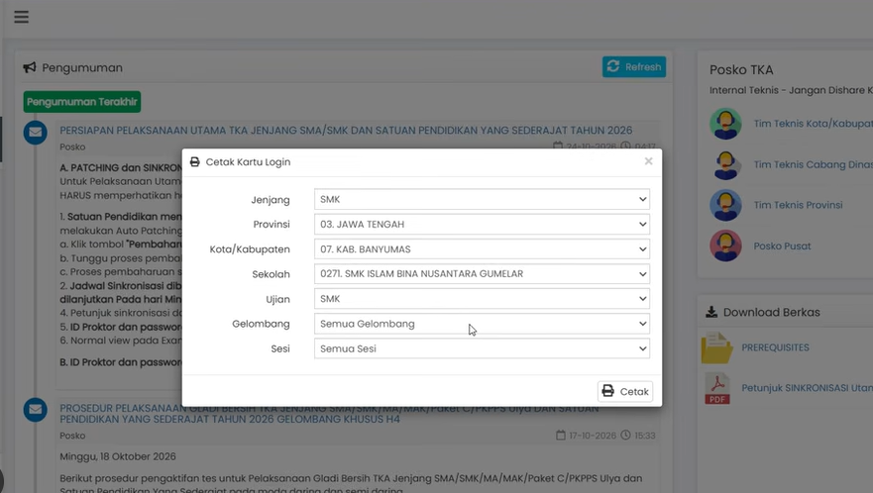This screenshot has height=493, width=873.
Task: Click the Refresh button
Action: 633,66
